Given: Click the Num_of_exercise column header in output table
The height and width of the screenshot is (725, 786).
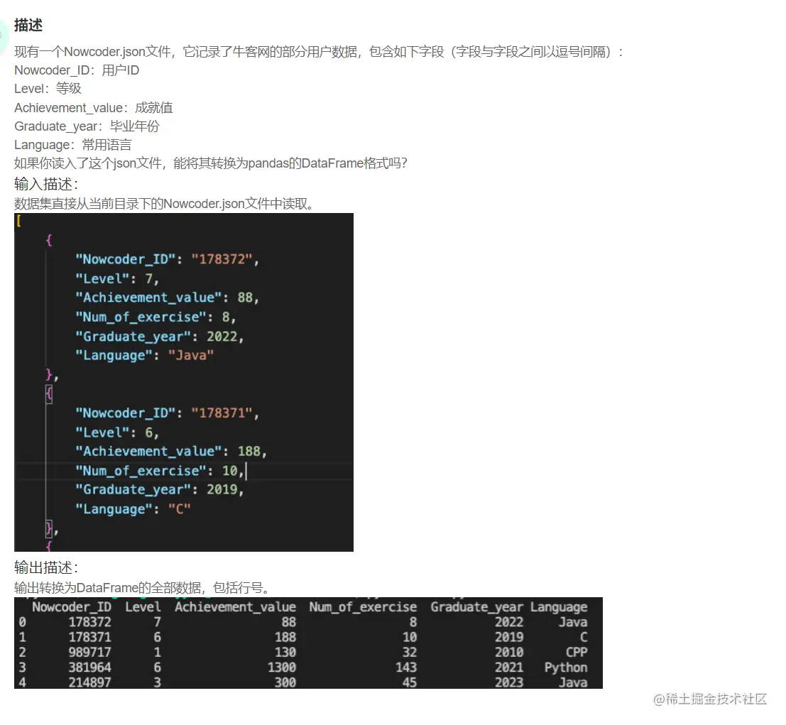Looking at the screenshot, I should point(363,607).
